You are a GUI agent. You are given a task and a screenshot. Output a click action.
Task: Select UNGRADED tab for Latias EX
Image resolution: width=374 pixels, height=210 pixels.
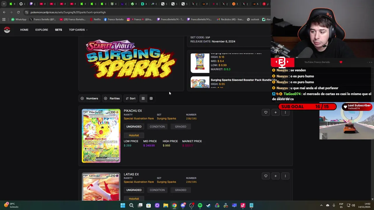(x=134, y=190)
